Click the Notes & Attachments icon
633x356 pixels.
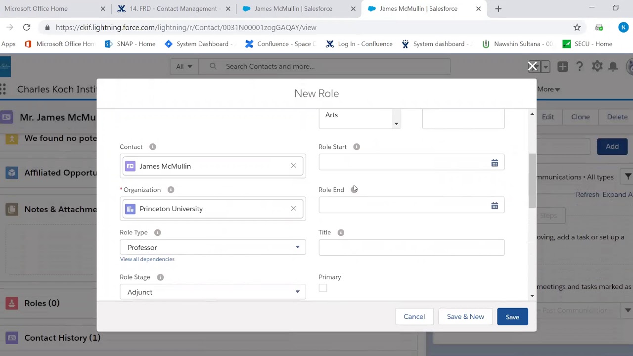(12, 209)
